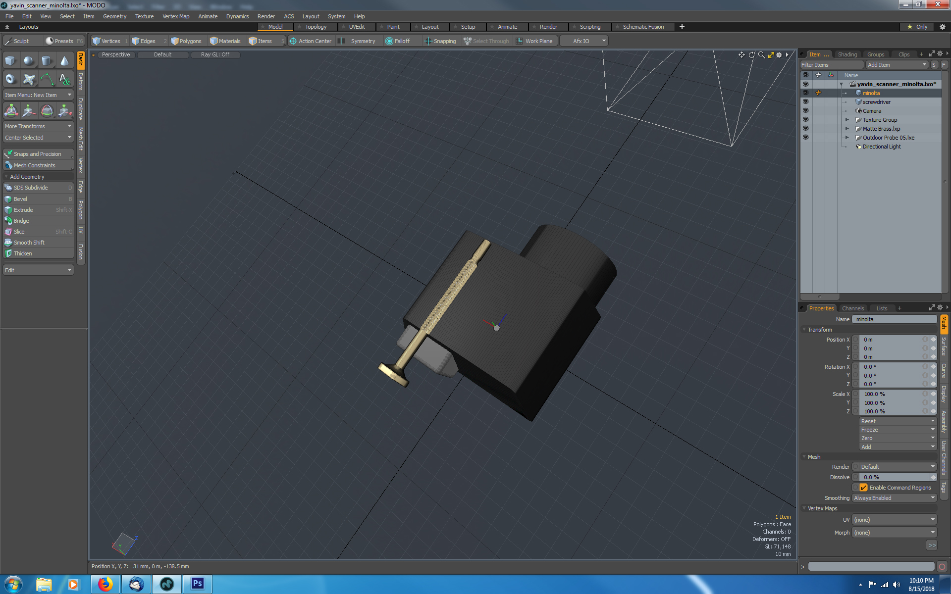Expand Outdoor Probe 05.lxe item
This screenshot has width=951, height=594.
click(847, 138)
